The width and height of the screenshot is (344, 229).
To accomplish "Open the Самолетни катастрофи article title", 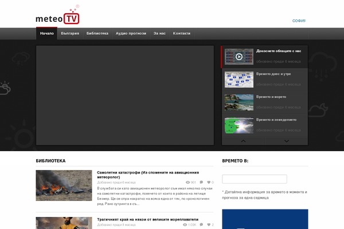I will [148, 175].
